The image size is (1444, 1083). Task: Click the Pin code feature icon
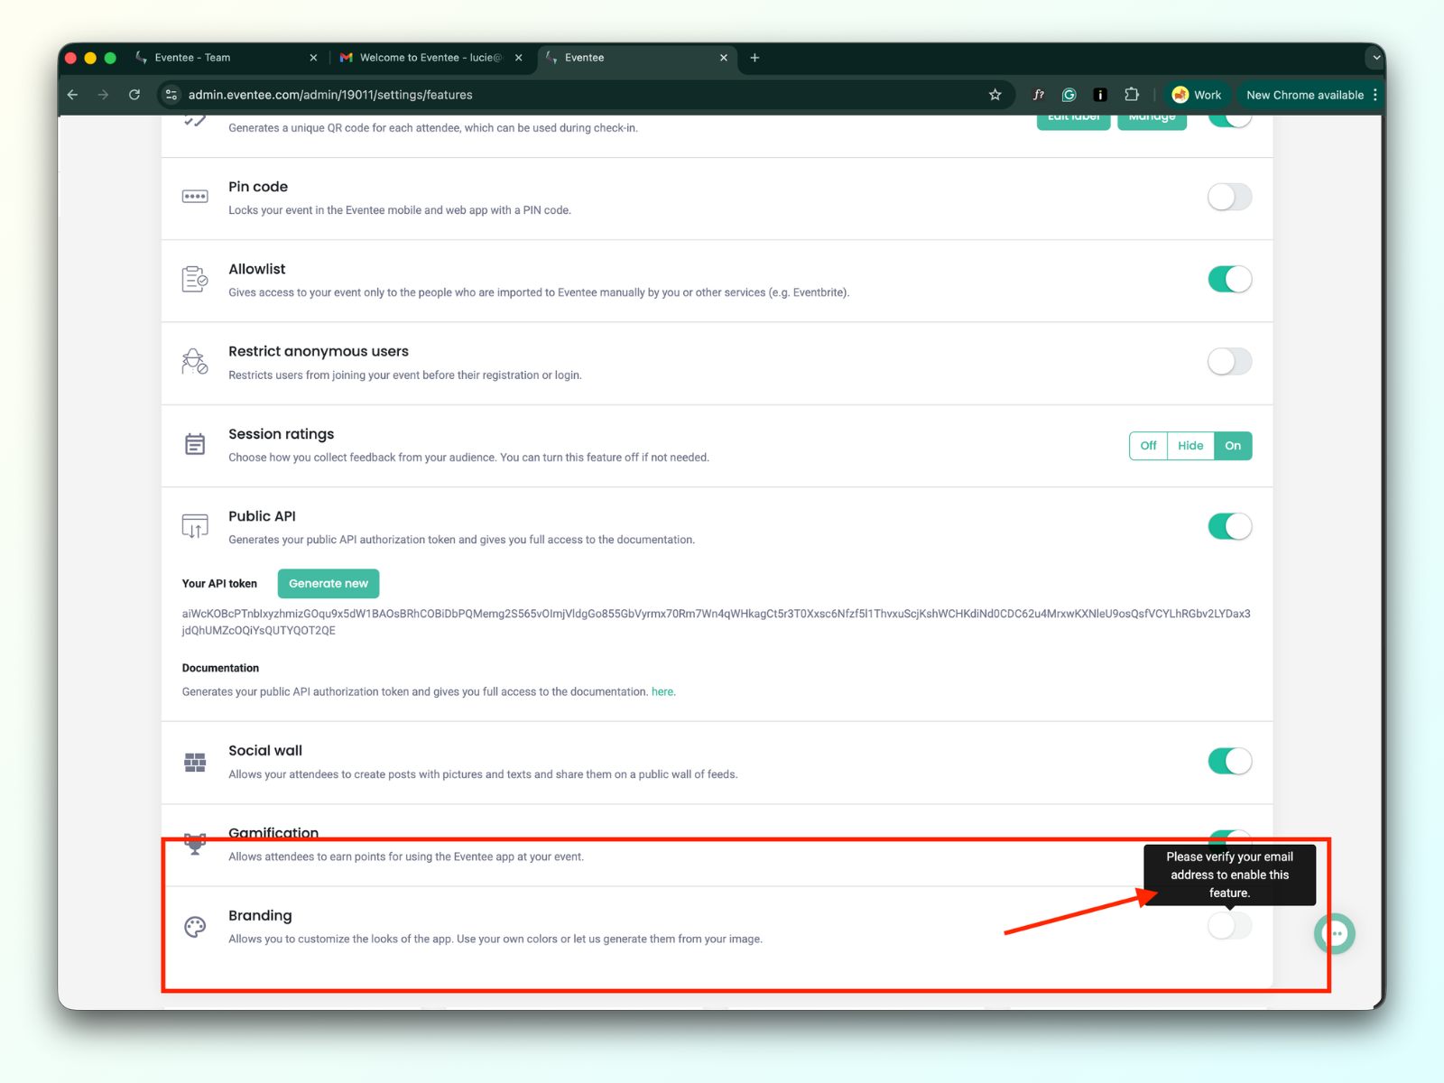pos(195,197)
